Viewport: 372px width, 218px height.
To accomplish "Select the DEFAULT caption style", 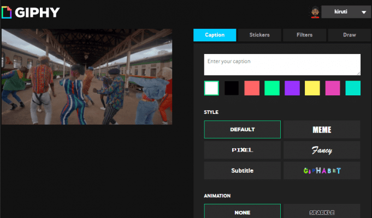I will coord(242,130).
